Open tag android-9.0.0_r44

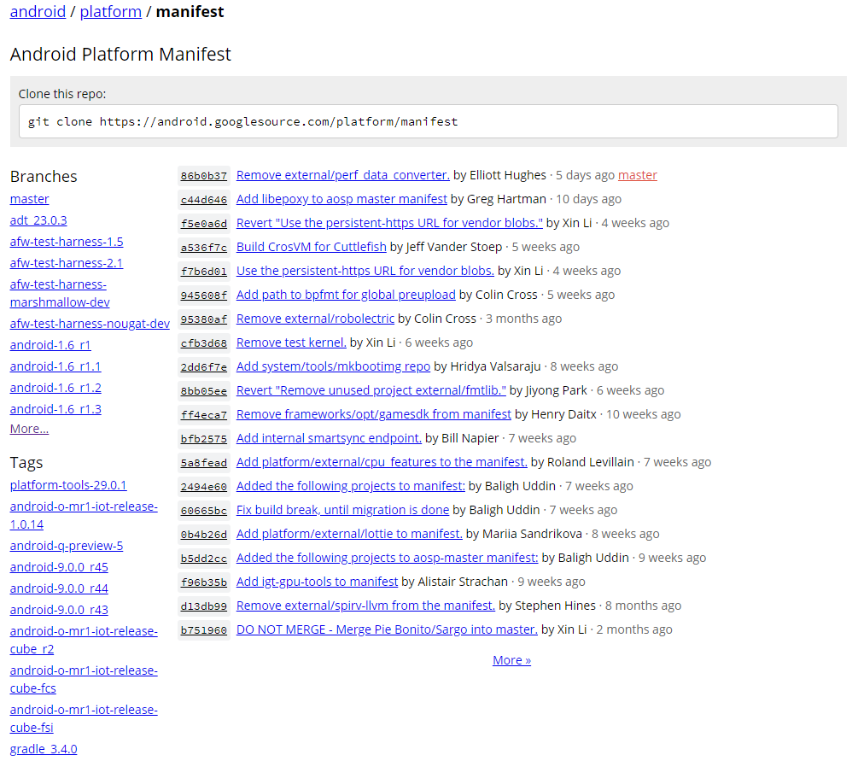click(59, 588)
